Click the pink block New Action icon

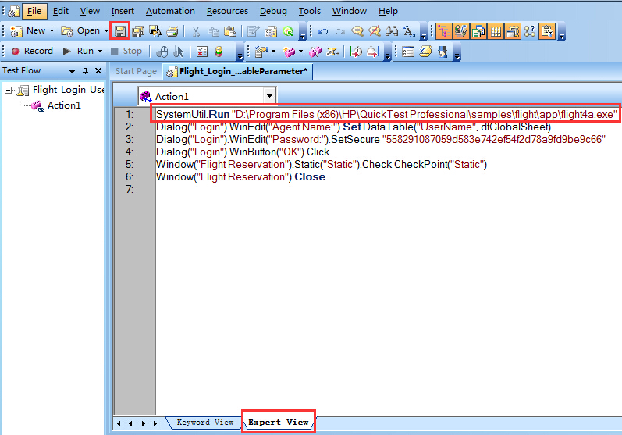[x=290, y=52]
